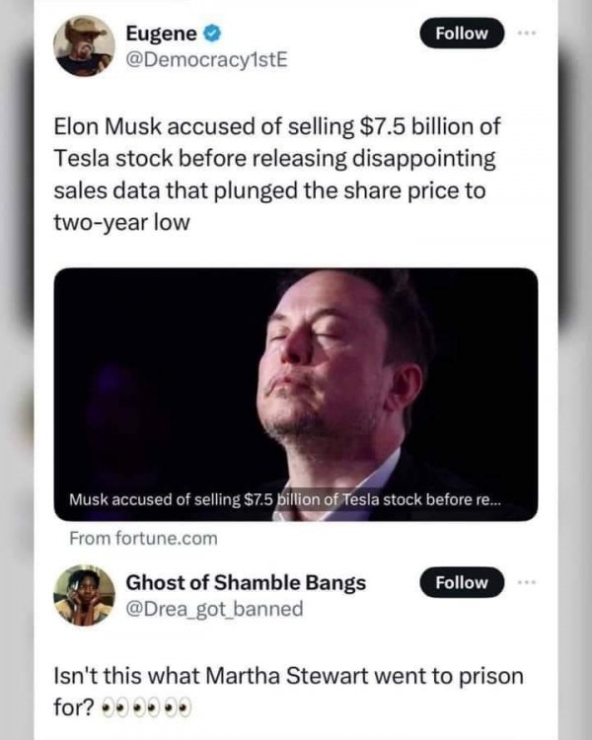Open the Ghost of Shamble Bangs name
592x740 pixels.
[246, 582]
